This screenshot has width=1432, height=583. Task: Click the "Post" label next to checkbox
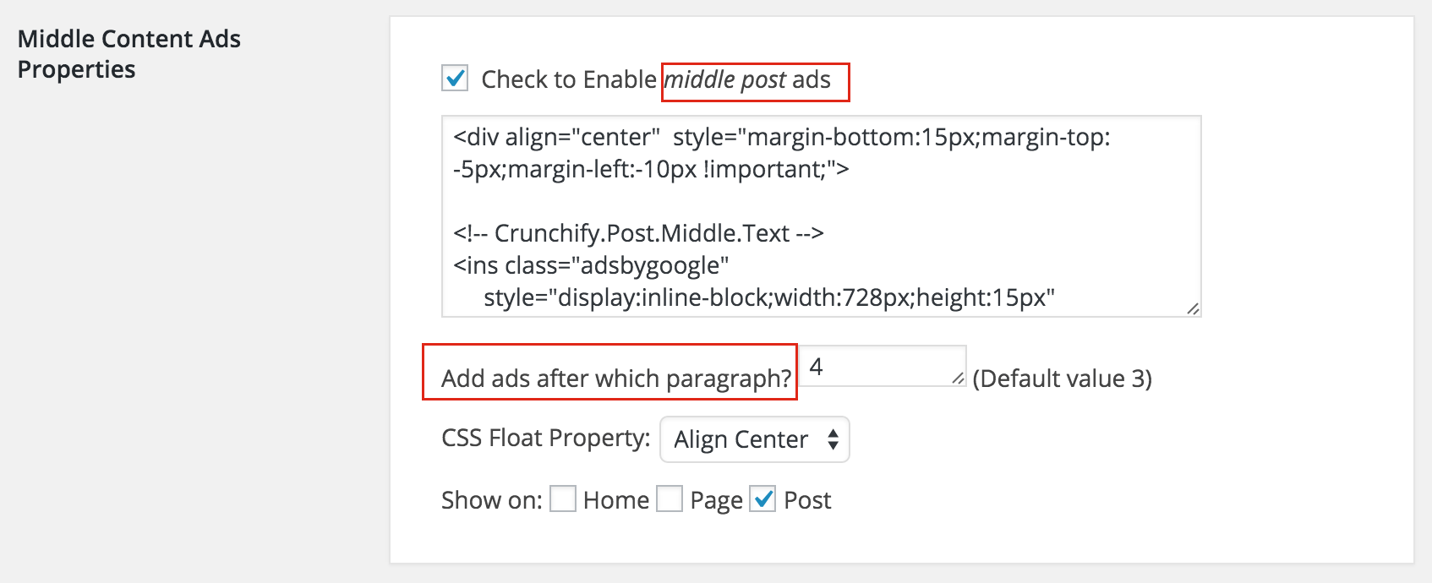coord(807,500)
